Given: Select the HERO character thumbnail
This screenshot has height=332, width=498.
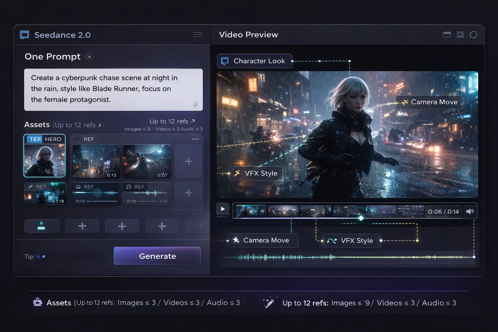Looking at the screenshot, I should (x=45, y=156).
